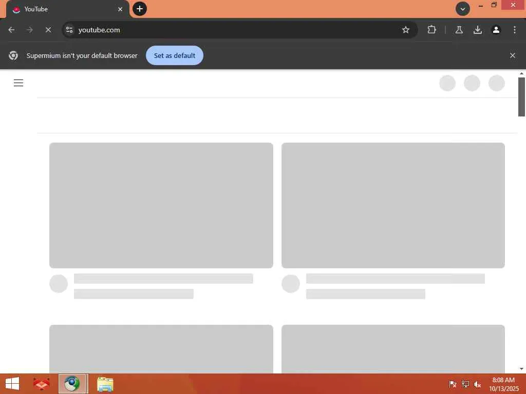Click the muted volume tray icon
This screenshot has height=394, width=526.
[477, 384]
